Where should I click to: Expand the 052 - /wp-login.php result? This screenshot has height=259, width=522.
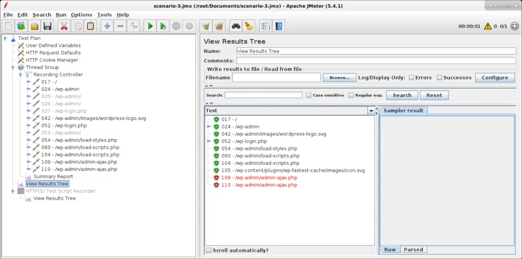208,141
